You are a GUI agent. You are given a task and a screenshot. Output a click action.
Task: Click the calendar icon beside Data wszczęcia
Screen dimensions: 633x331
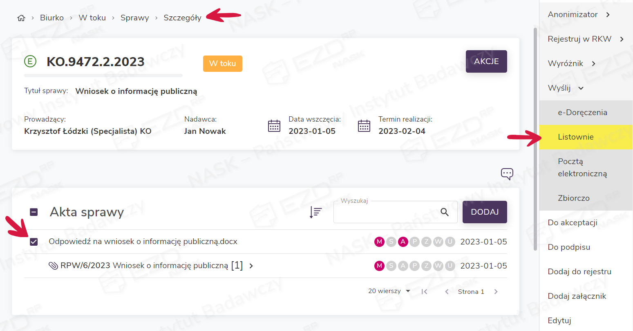tap(274, 126)
